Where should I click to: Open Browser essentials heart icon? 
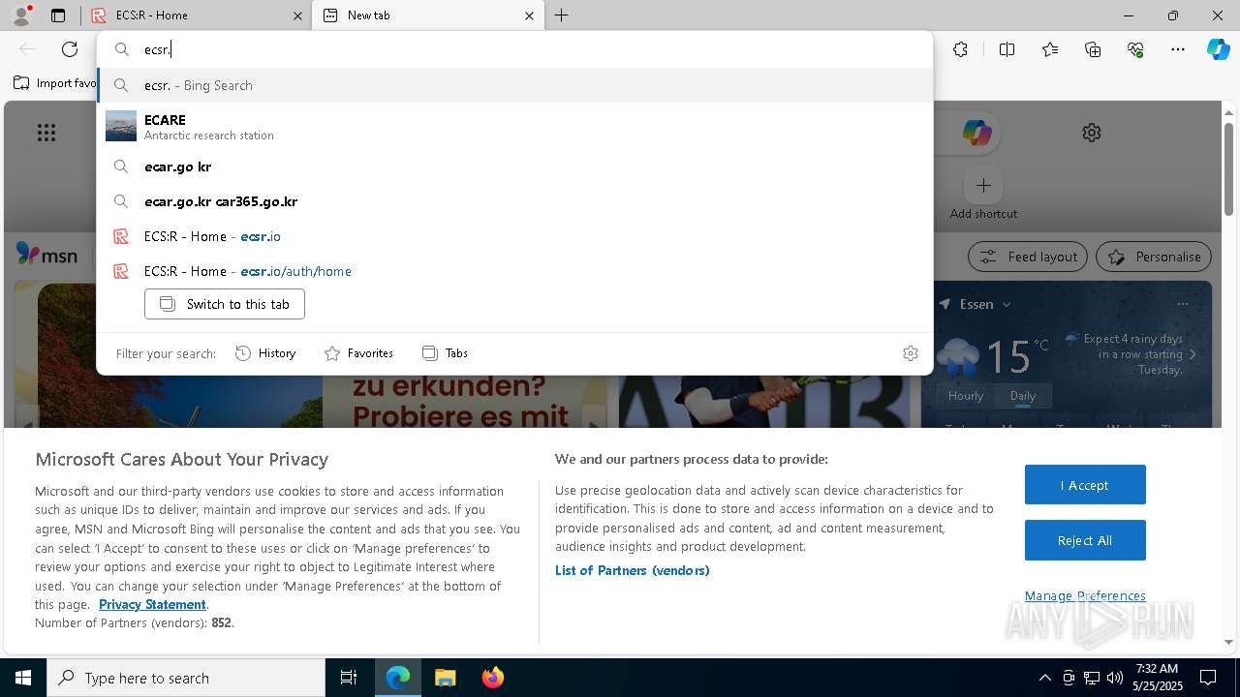pyautogui.click(x=1135, y=49)
